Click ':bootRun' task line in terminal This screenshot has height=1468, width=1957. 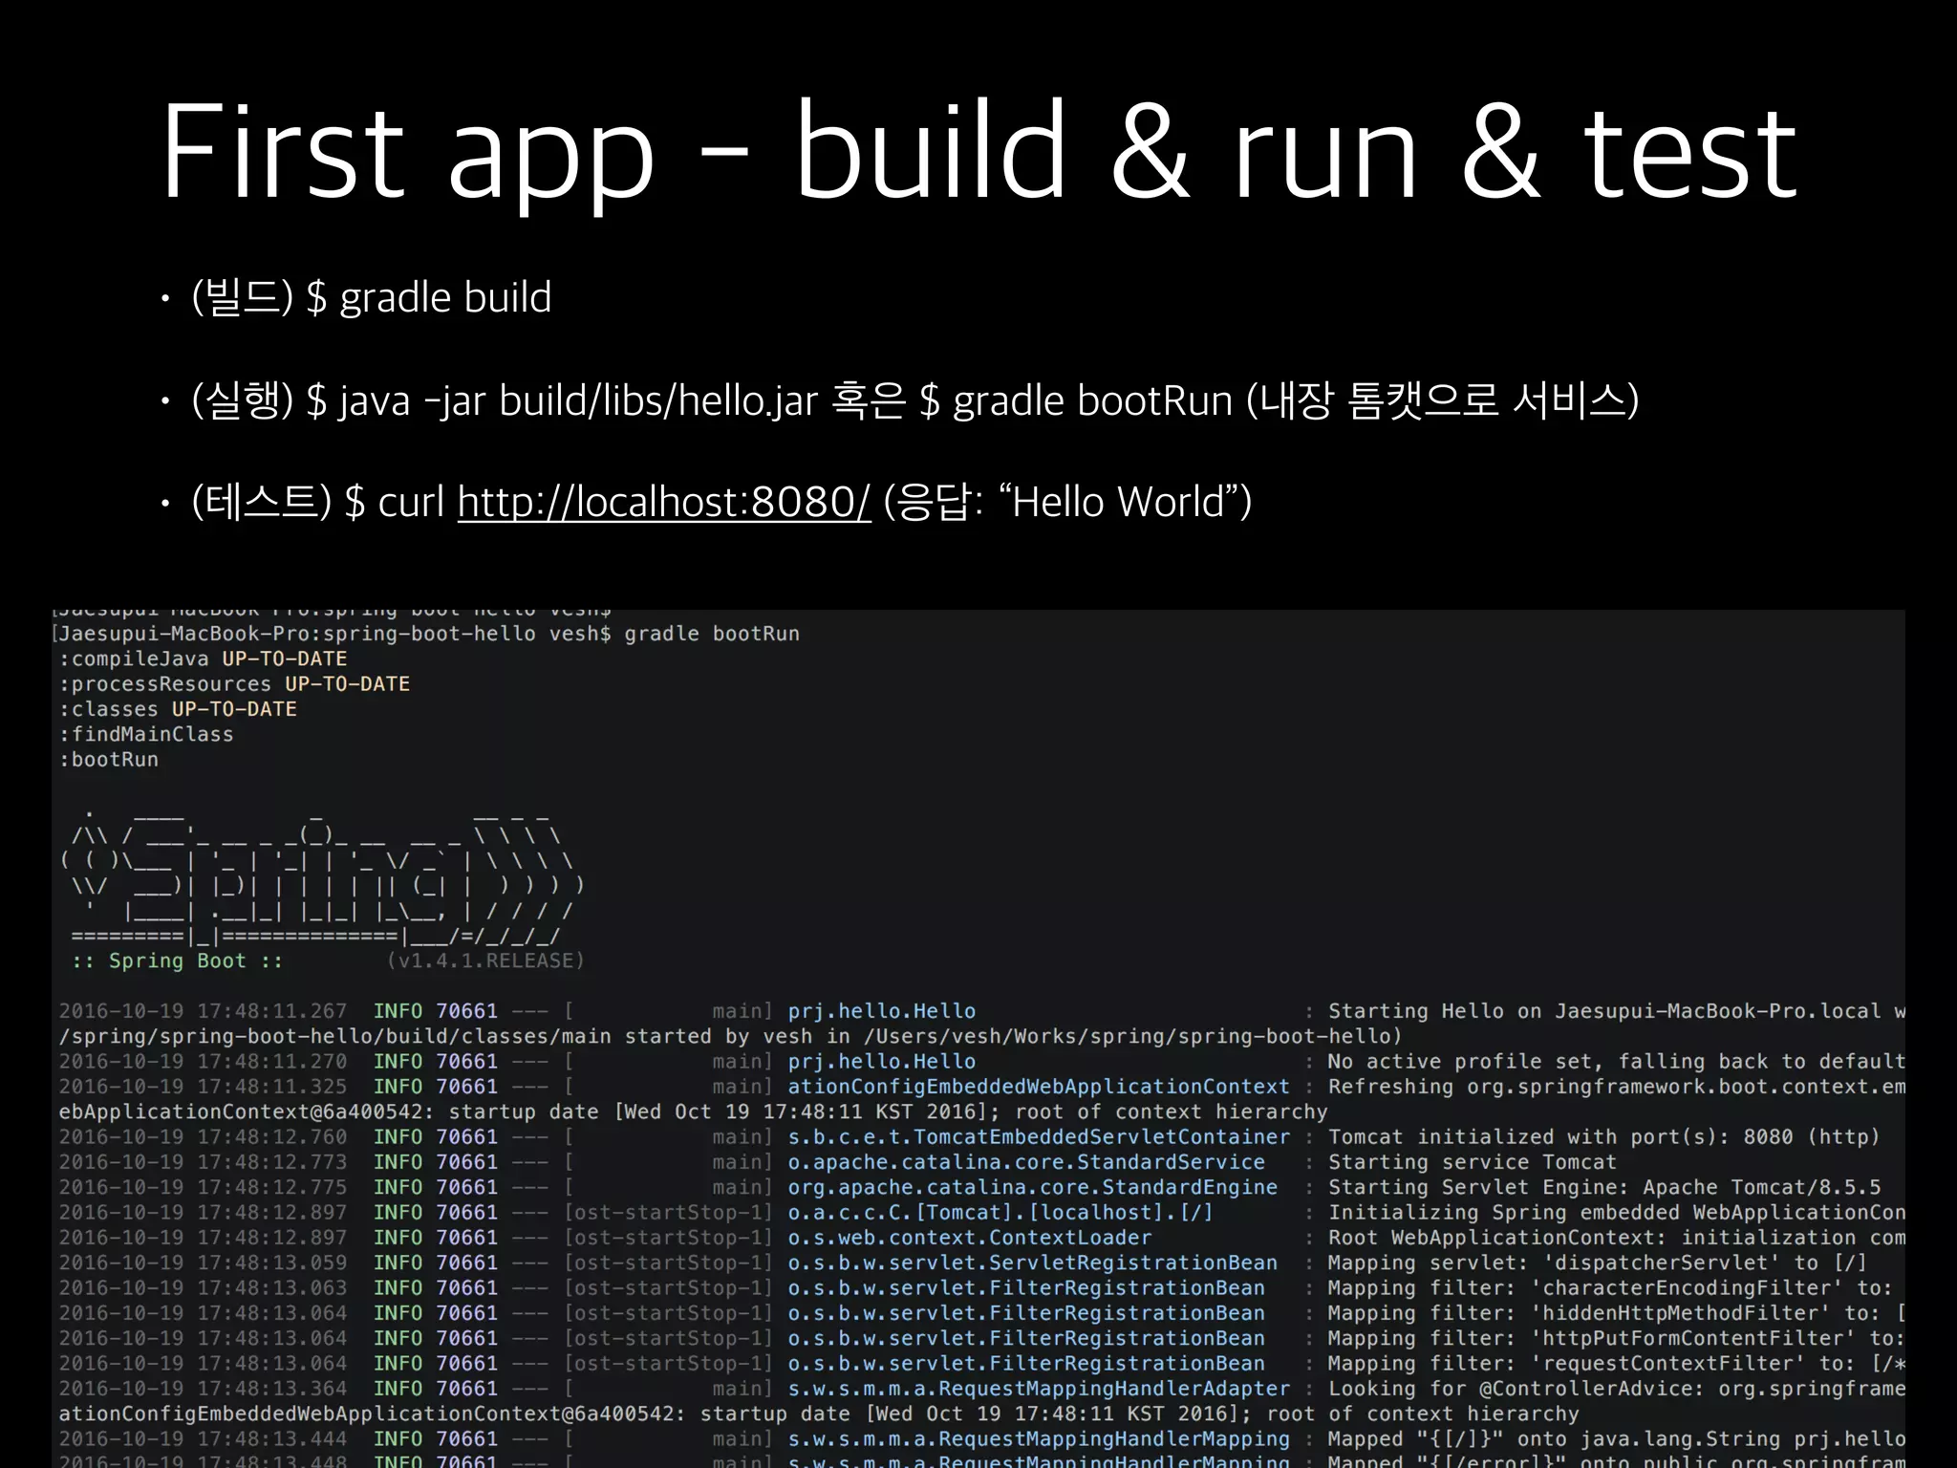pos(109,759)
